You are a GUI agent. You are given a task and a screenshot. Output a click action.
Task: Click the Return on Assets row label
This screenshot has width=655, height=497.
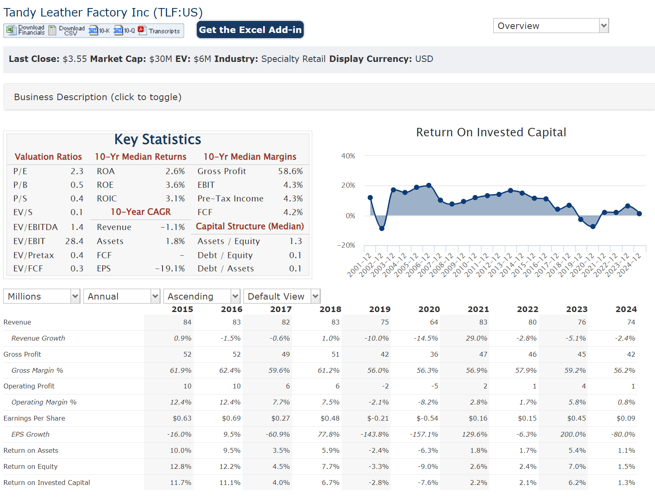click(x=31, y=450)
